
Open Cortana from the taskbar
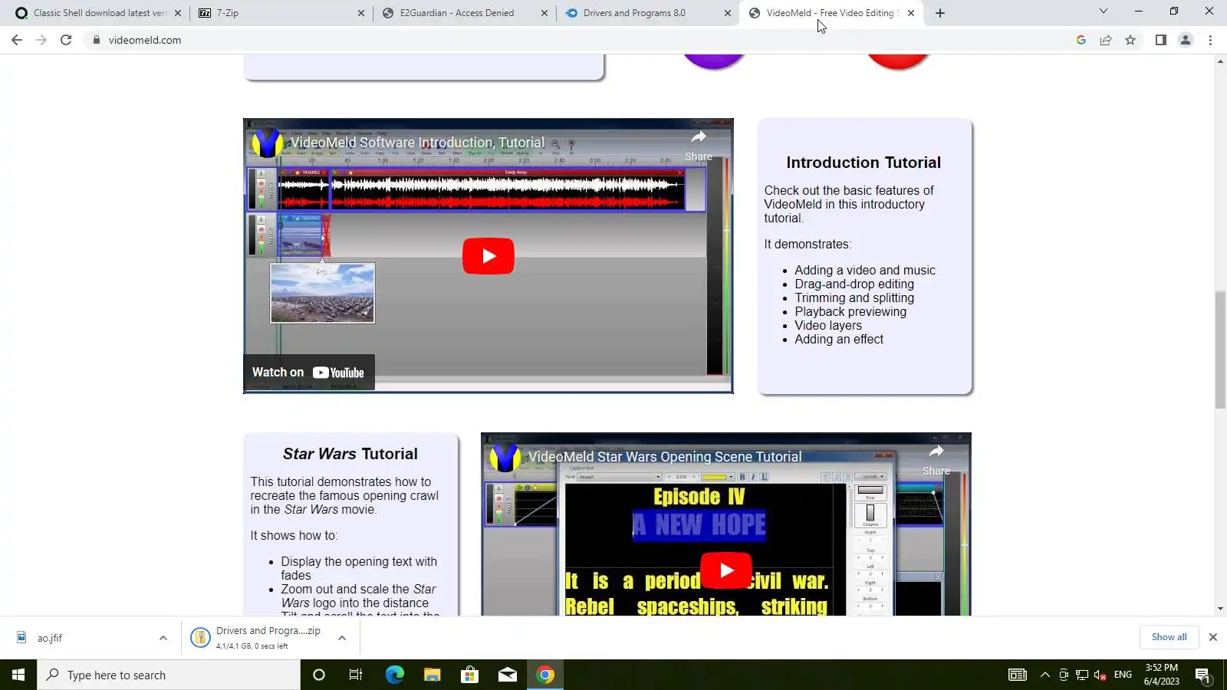[x=319, y=675]
